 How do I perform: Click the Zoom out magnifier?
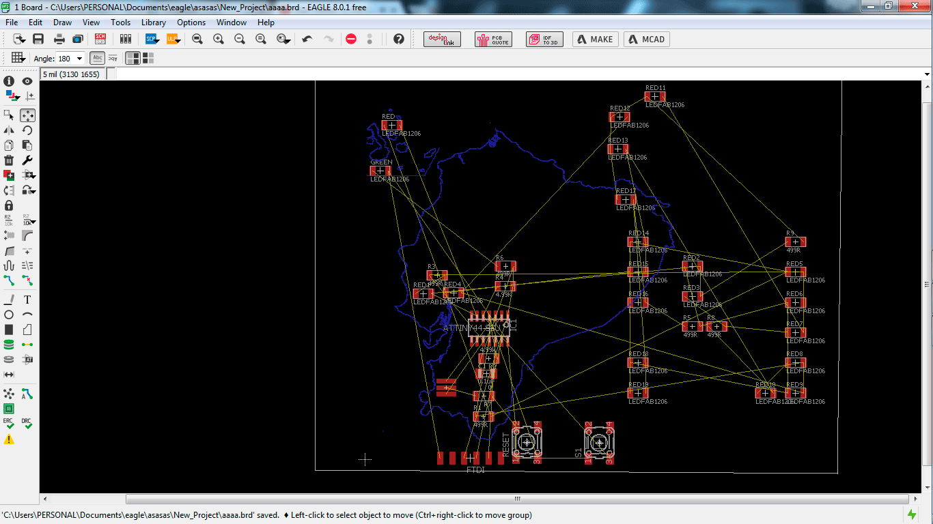[240, 39]
